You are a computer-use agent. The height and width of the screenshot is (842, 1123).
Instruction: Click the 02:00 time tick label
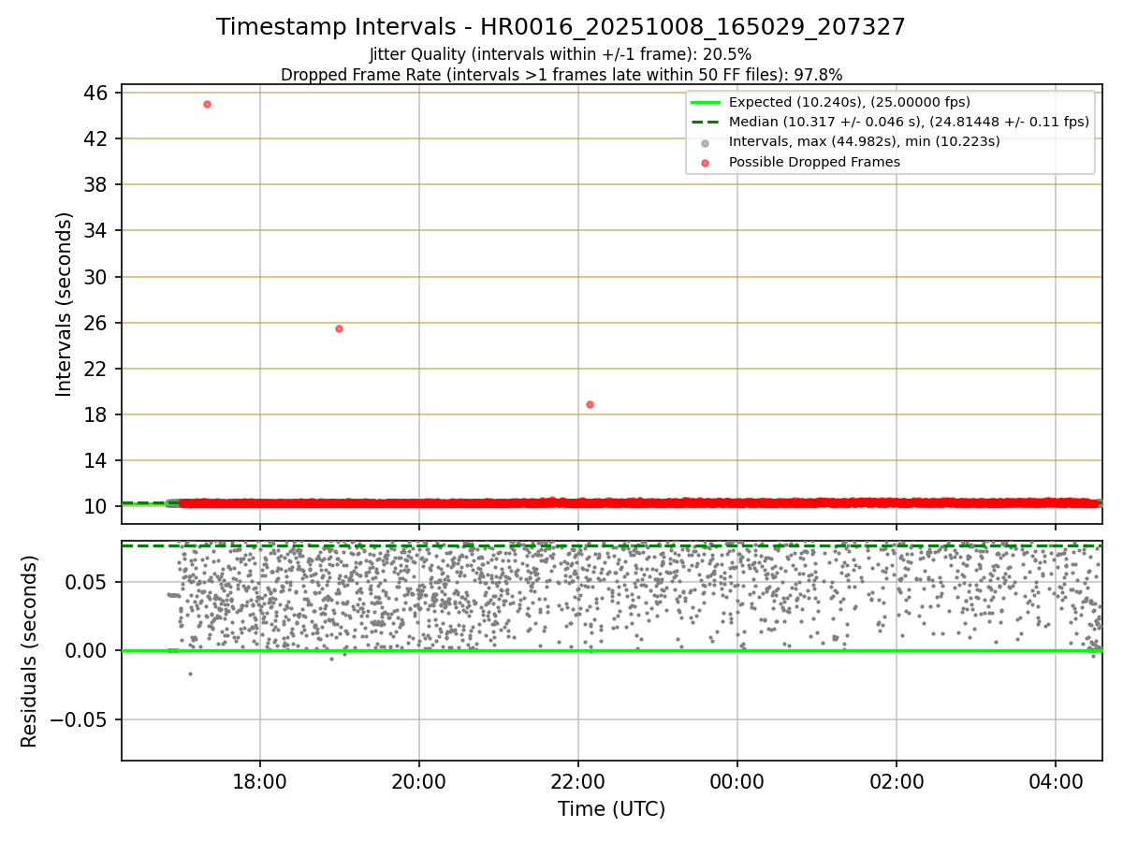point(897,780)
